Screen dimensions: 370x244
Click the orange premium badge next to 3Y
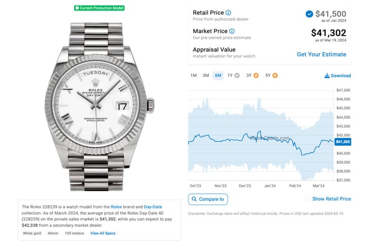[x=256, y=75]
